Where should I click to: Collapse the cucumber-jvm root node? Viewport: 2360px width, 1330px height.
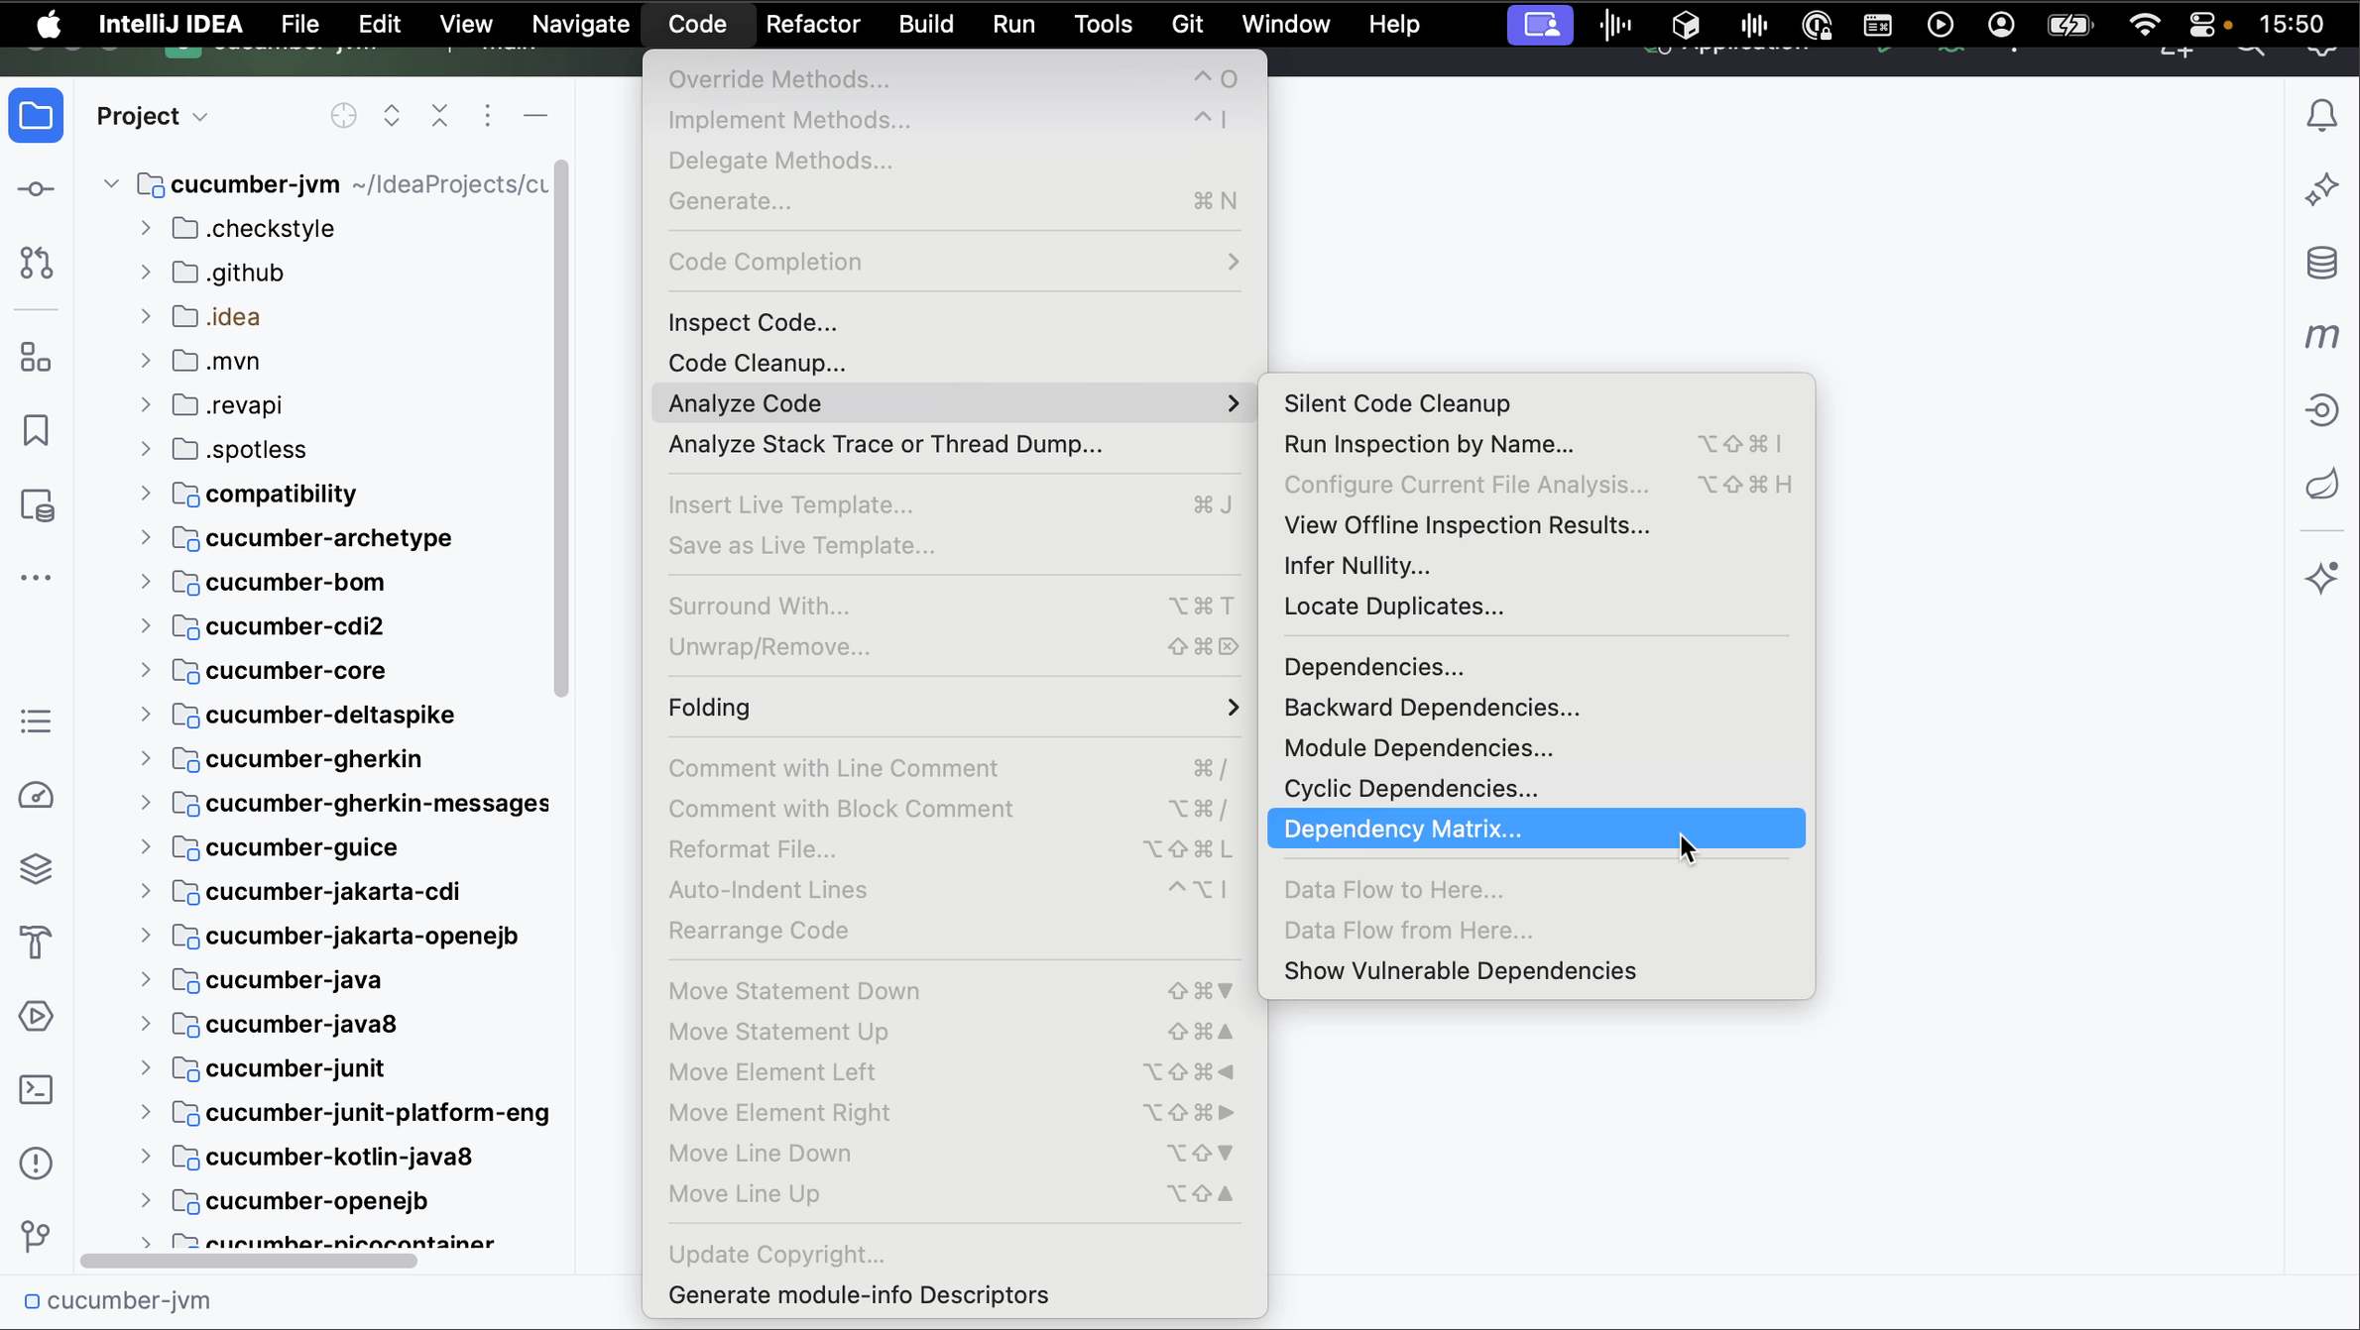click(x=110, y=182)
